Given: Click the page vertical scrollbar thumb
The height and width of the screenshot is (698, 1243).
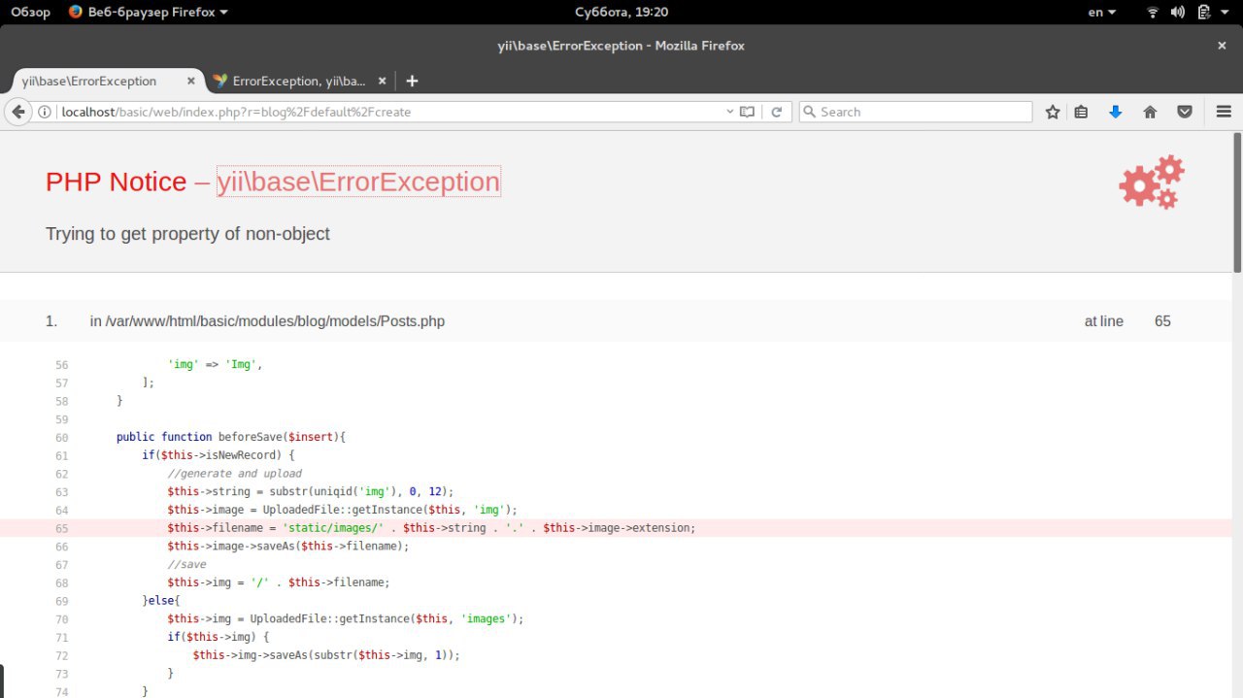Looking at the screenshot, I should (x=1237, y=202).
